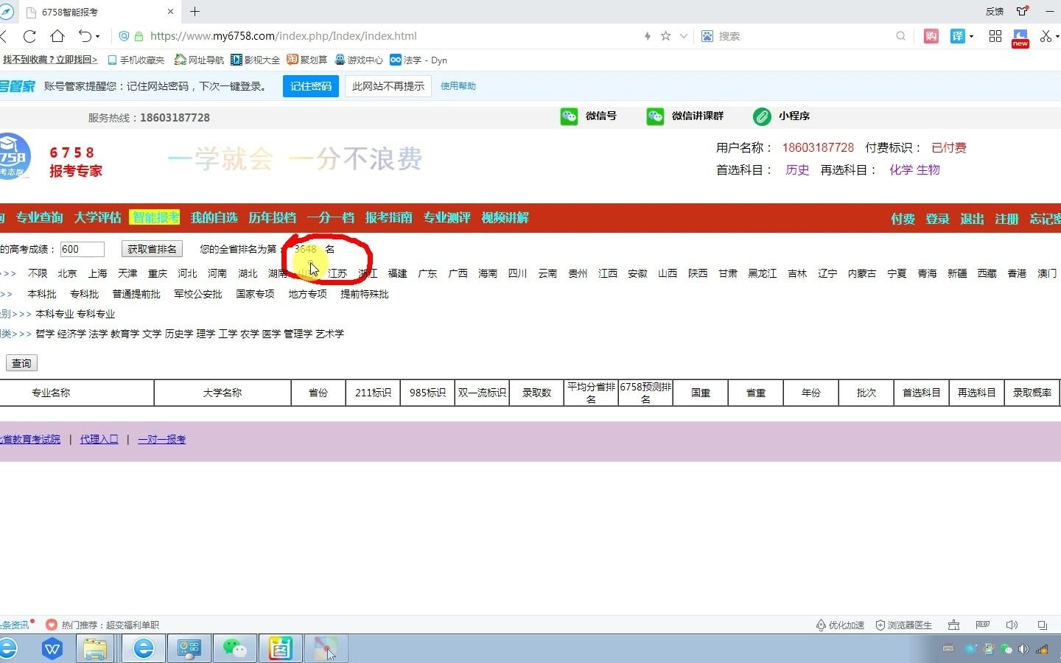Click the browser skin shirt icon
The width and height of the screenshot is (1061, 663).
pos(1022,11)
